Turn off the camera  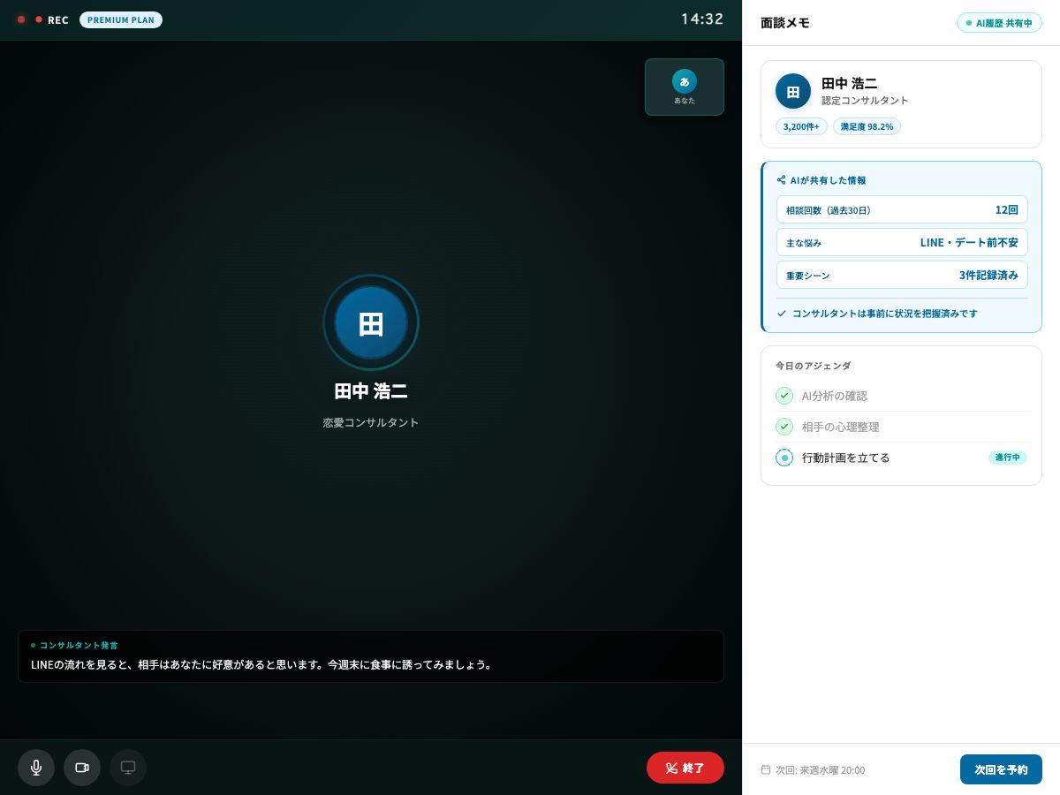click(82, 768)
